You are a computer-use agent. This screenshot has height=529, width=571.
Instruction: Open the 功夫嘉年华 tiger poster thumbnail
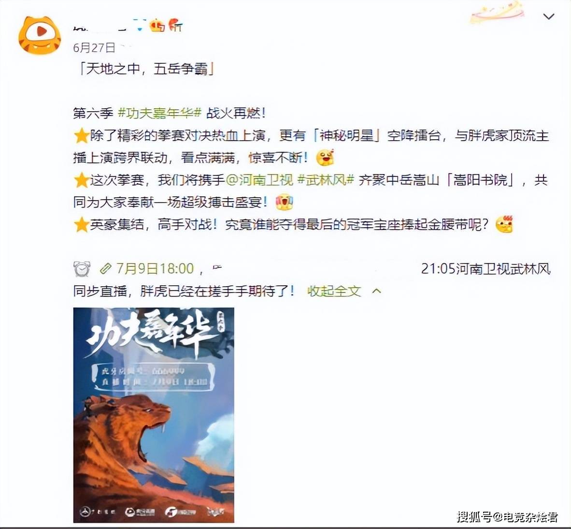154,415
